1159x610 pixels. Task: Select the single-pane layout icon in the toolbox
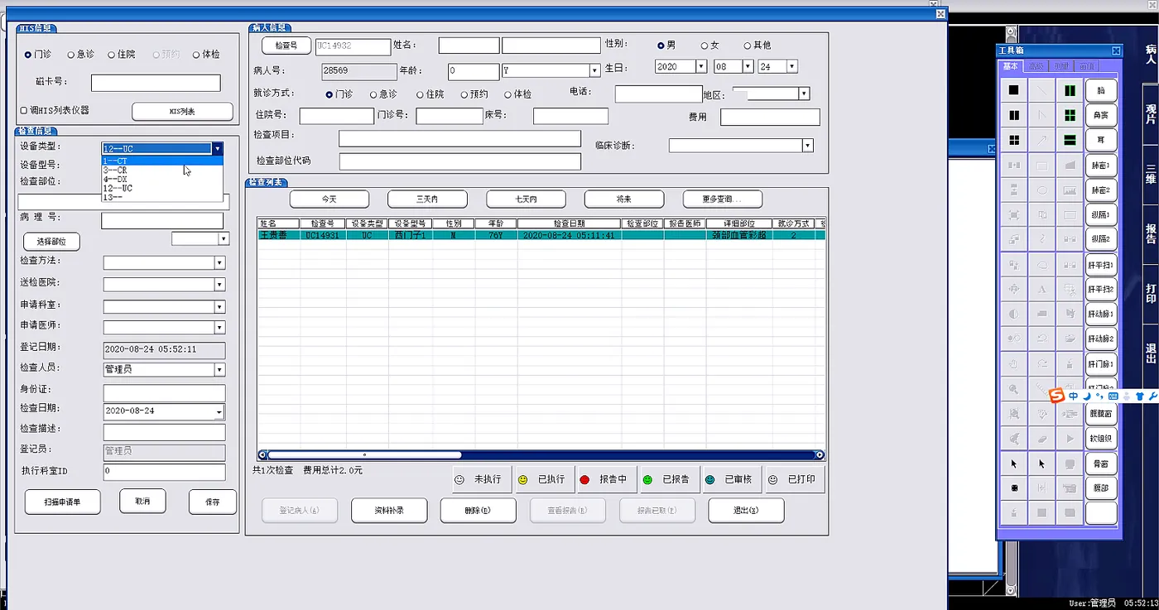pyautogui.click(x=1014, y=90)
